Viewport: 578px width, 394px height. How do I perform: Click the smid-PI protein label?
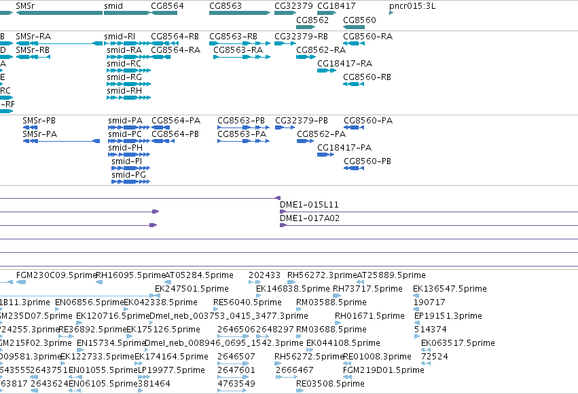coord(127,161)
